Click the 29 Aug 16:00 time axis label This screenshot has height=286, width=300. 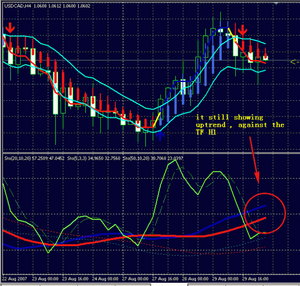pyautogui.click(x=255, y=279)
